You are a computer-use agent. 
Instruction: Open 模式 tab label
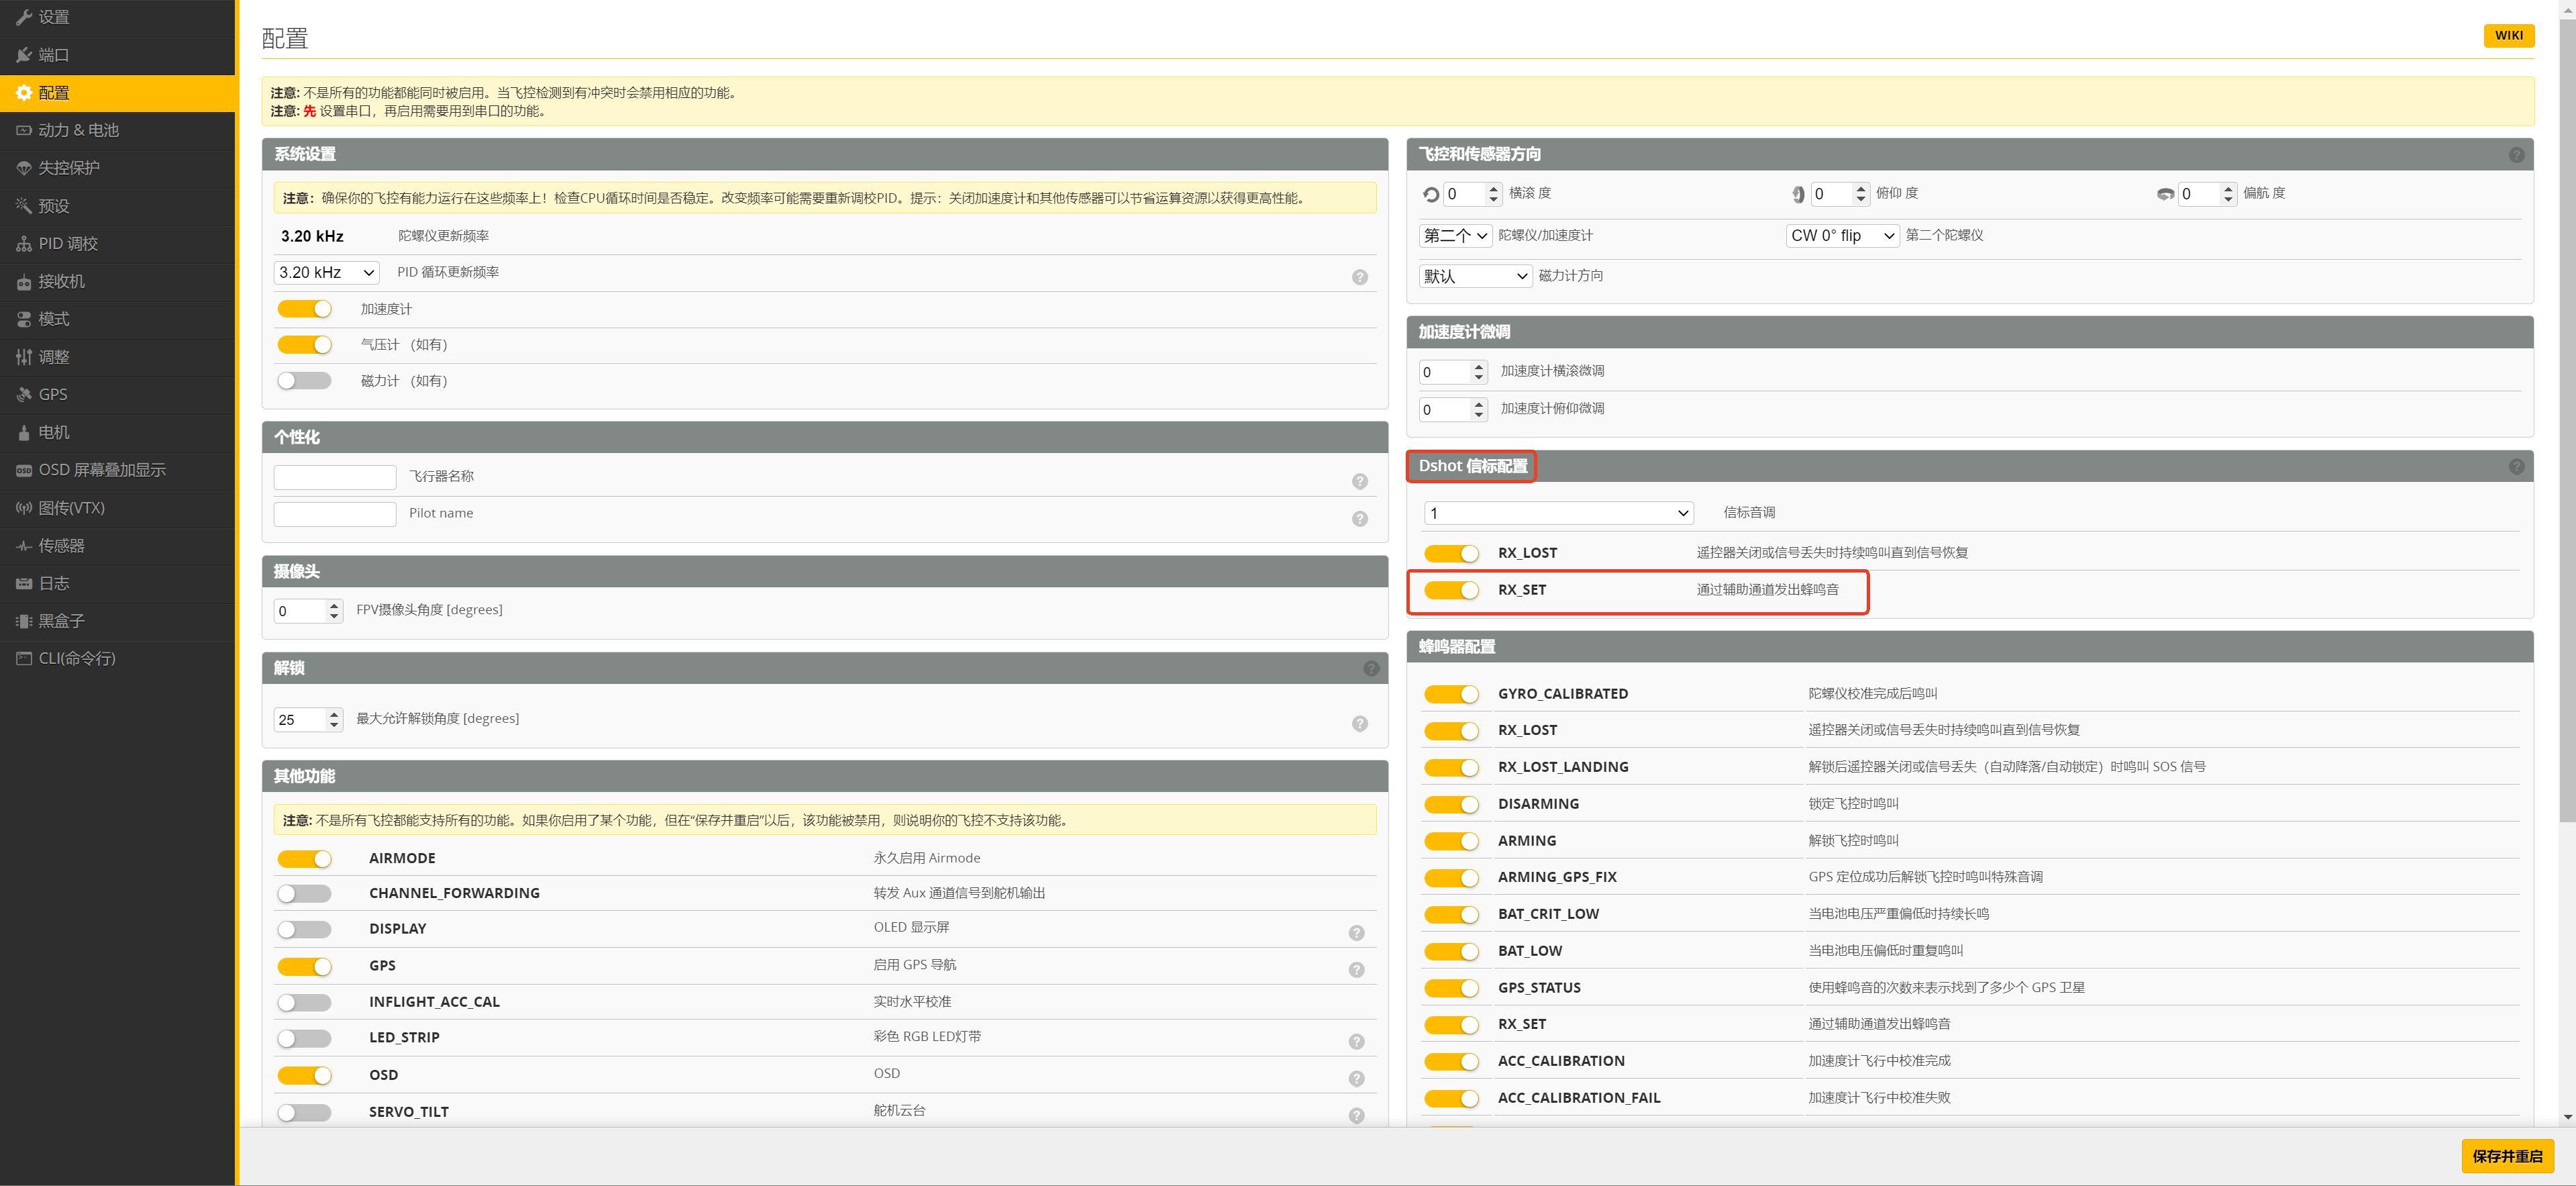pos(54,319)
